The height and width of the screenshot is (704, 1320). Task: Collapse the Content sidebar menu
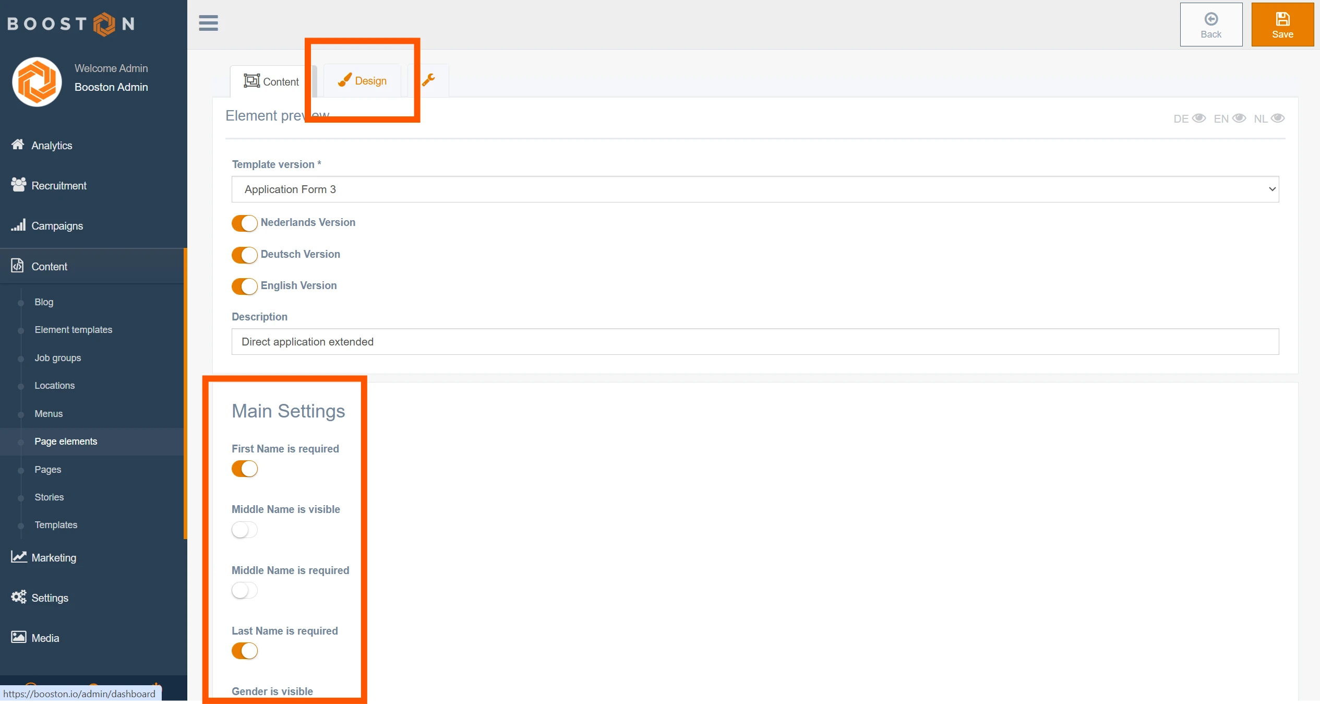point(49,267)
